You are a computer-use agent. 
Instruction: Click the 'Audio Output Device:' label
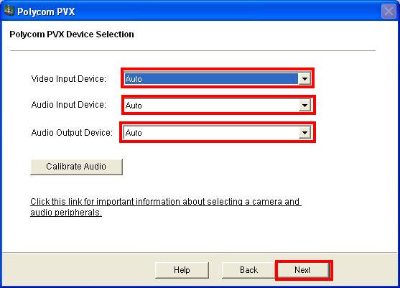tap(72, 132)
